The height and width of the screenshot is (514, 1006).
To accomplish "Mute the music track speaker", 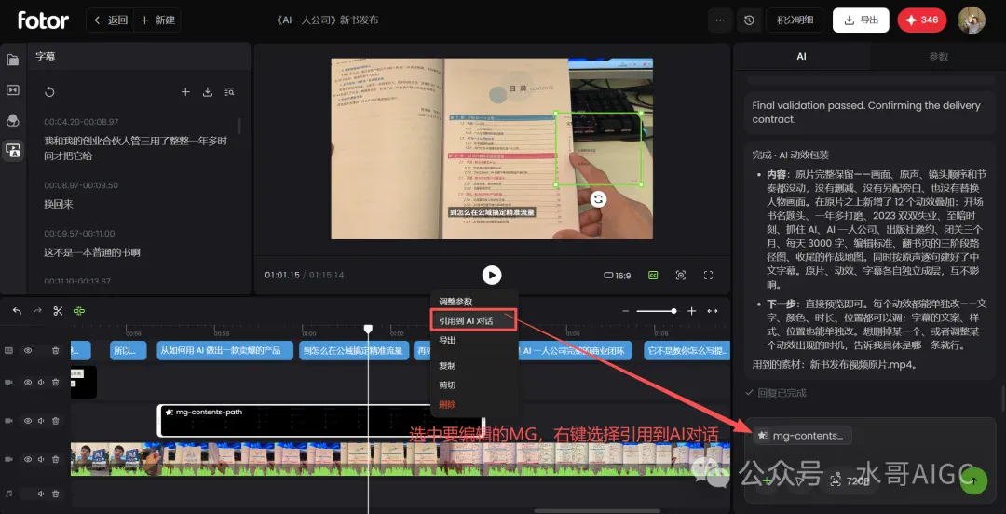I will point(41,494).
